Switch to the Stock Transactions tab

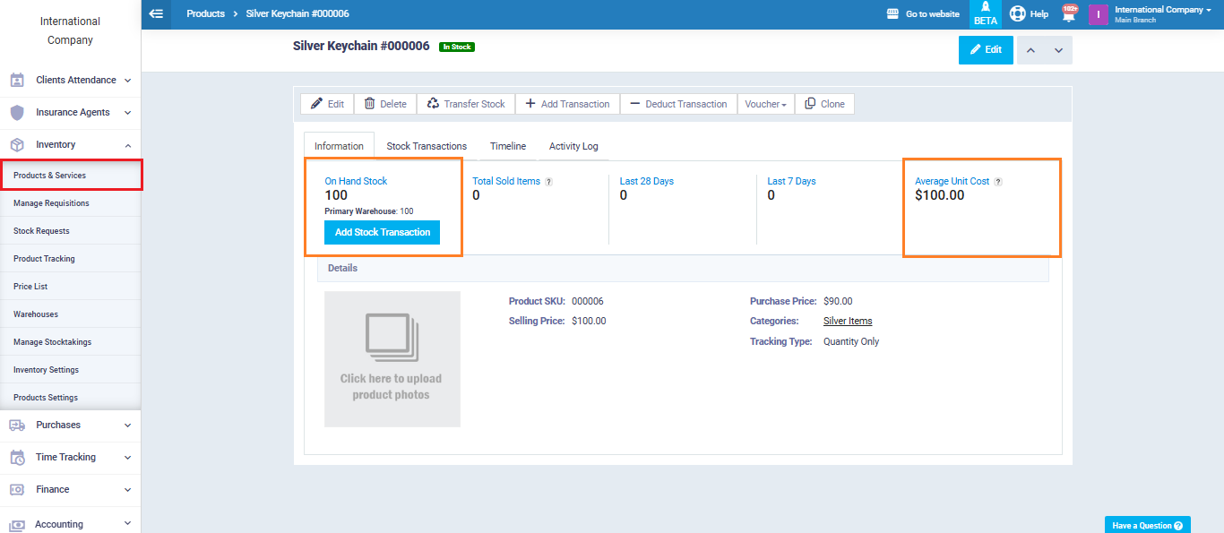click(427, 146)
